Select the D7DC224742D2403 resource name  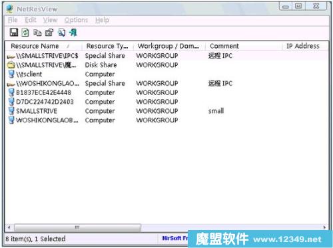click(45, 102)
